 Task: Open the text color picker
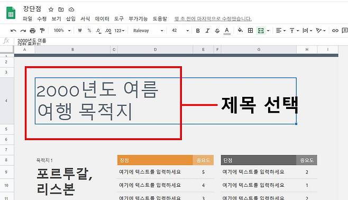(x=226, y=31)
